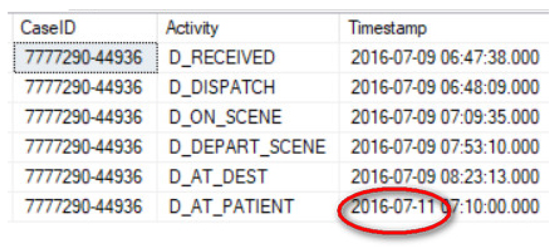
Task: Click the CaseID cell in the D_AT_DEST row
Action: click(x=86, y=177)
